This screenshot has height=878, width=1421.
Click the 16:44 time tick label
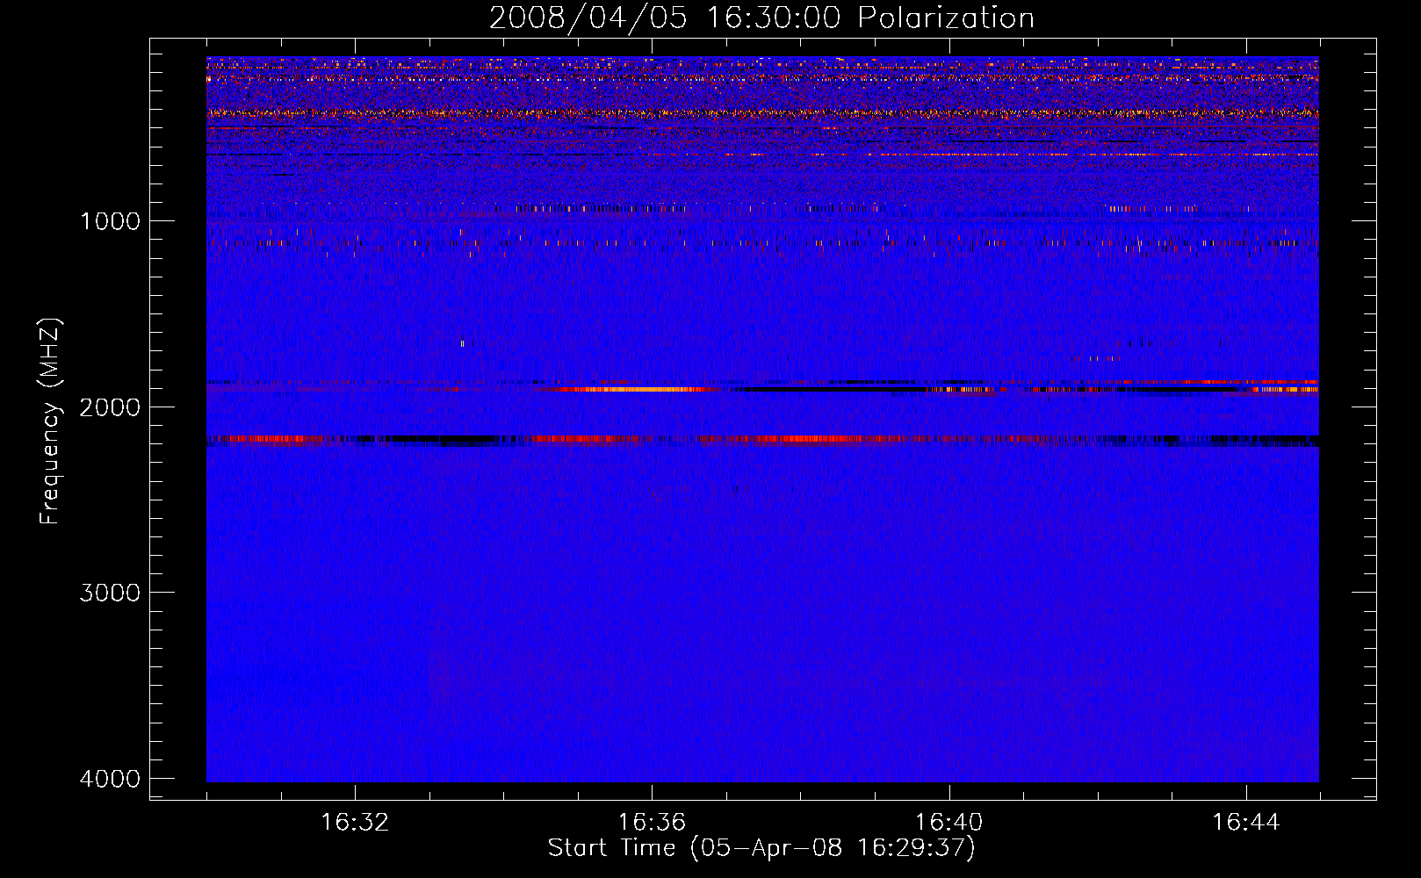tap(1246, 823)
